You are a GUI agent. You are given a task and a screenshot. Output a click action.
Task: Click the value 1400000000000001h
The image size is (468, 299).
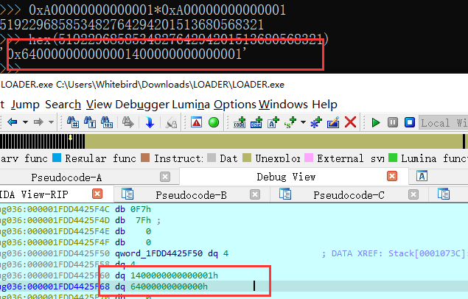(x=175, y=275)
